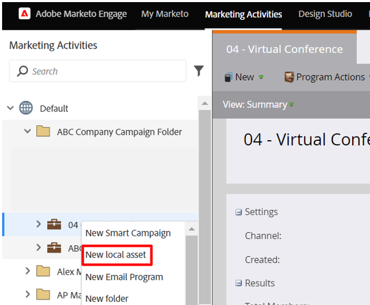The image size is (370, 305).
Task: Open the New dropdown arrow
Action: coord(261,77)
